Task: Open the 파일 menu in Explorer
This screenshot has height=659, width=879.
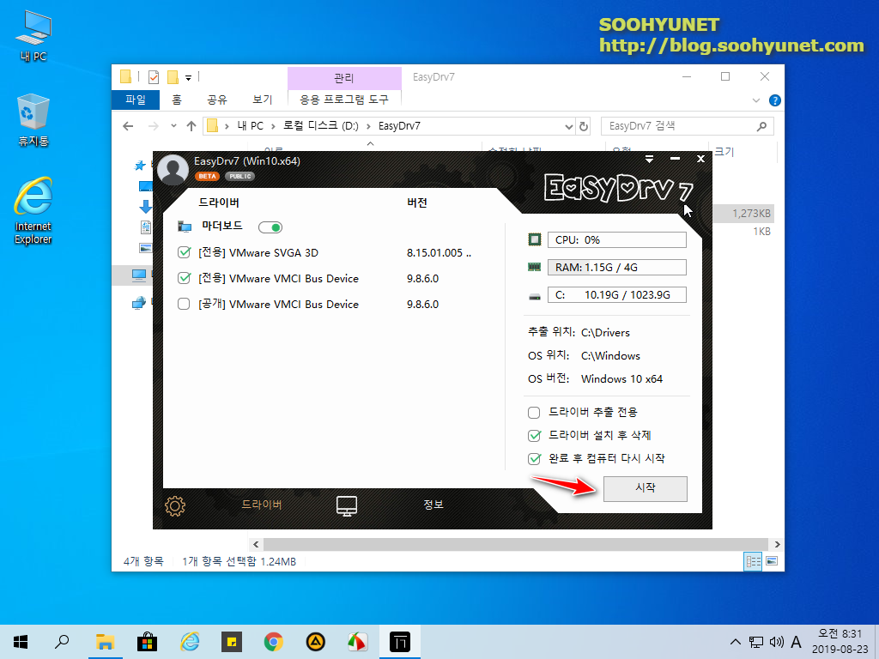Action: pyautogui.click(x=136, y=100)
